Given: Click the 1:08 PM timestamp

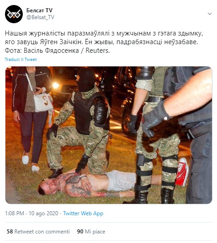Looking at the screenshot, I should (x=15, y=213).
